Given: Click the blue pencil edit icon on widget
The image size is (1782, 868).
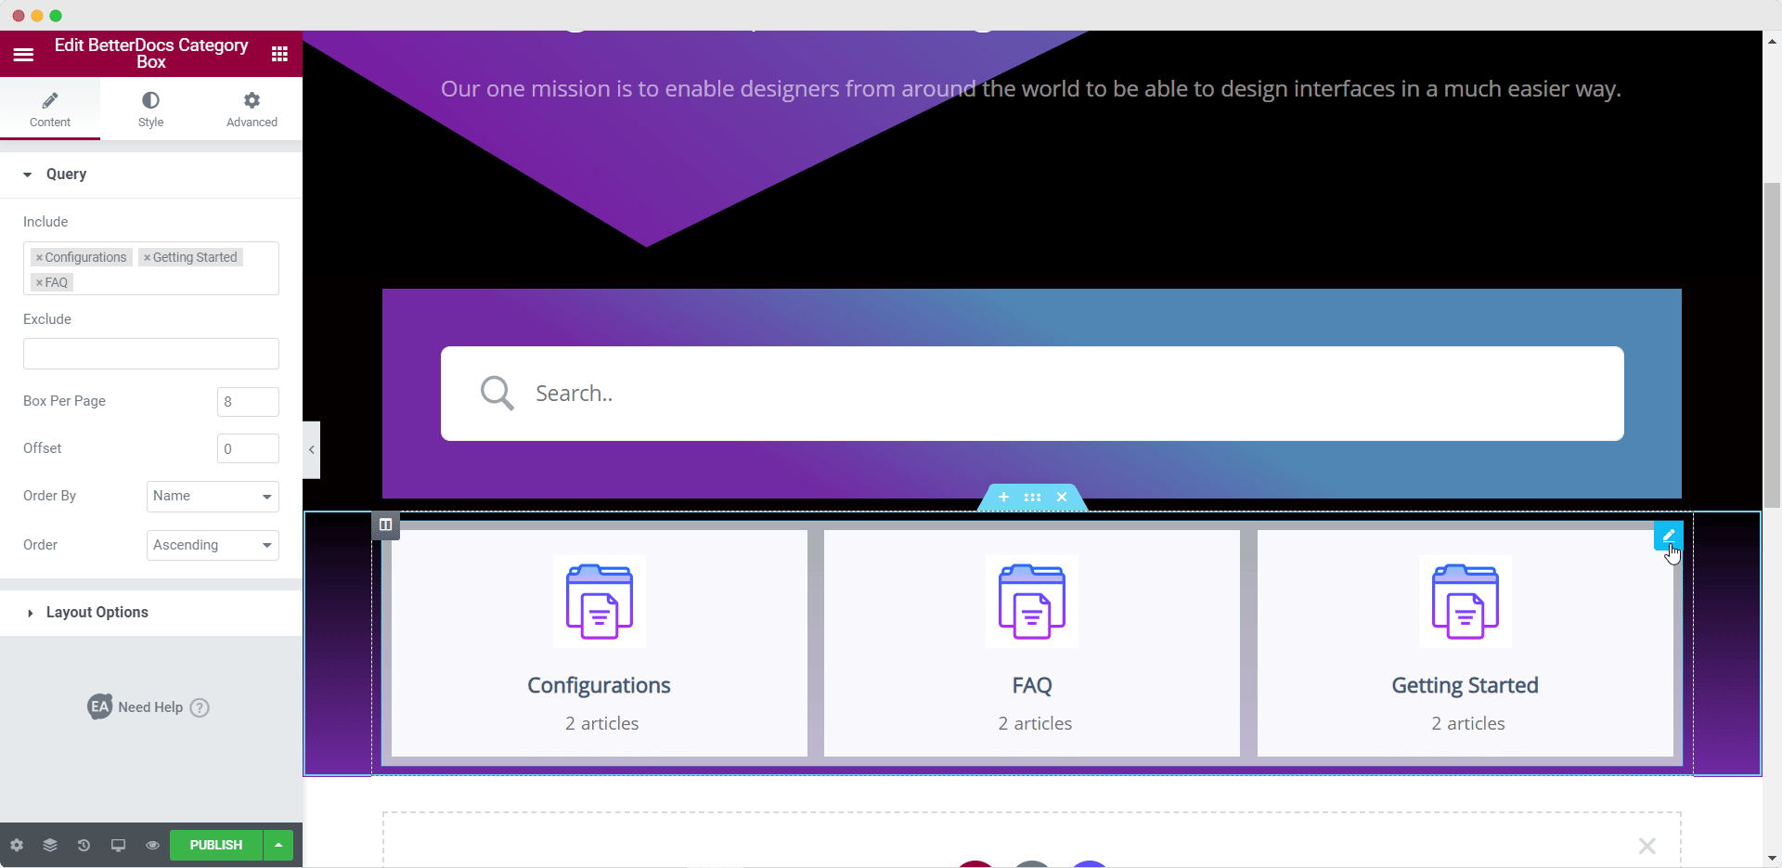Looking at the screenshot, I should coord(1668,536).
